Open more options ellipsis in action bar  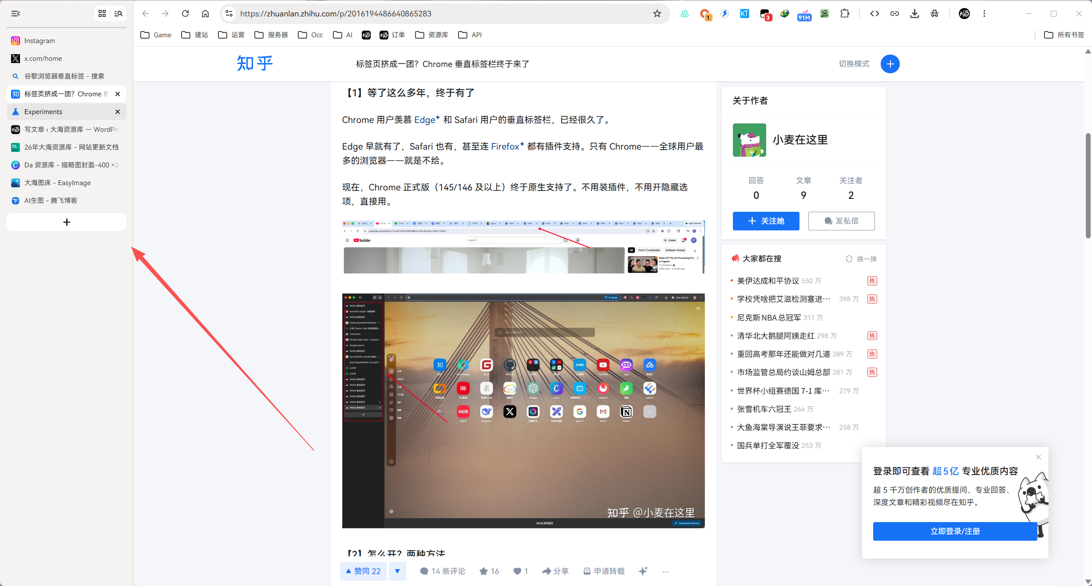665,571
